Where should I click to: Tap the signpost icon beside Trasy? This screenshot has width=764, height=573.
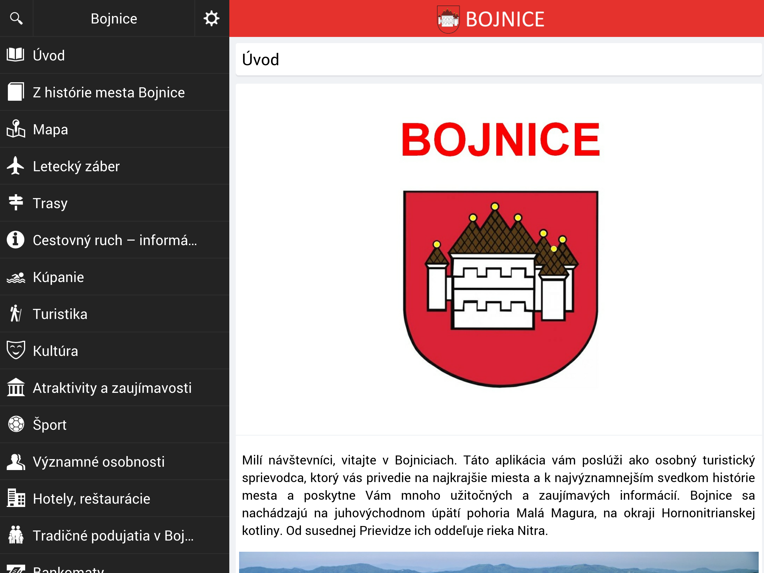[x=16, y=203]
